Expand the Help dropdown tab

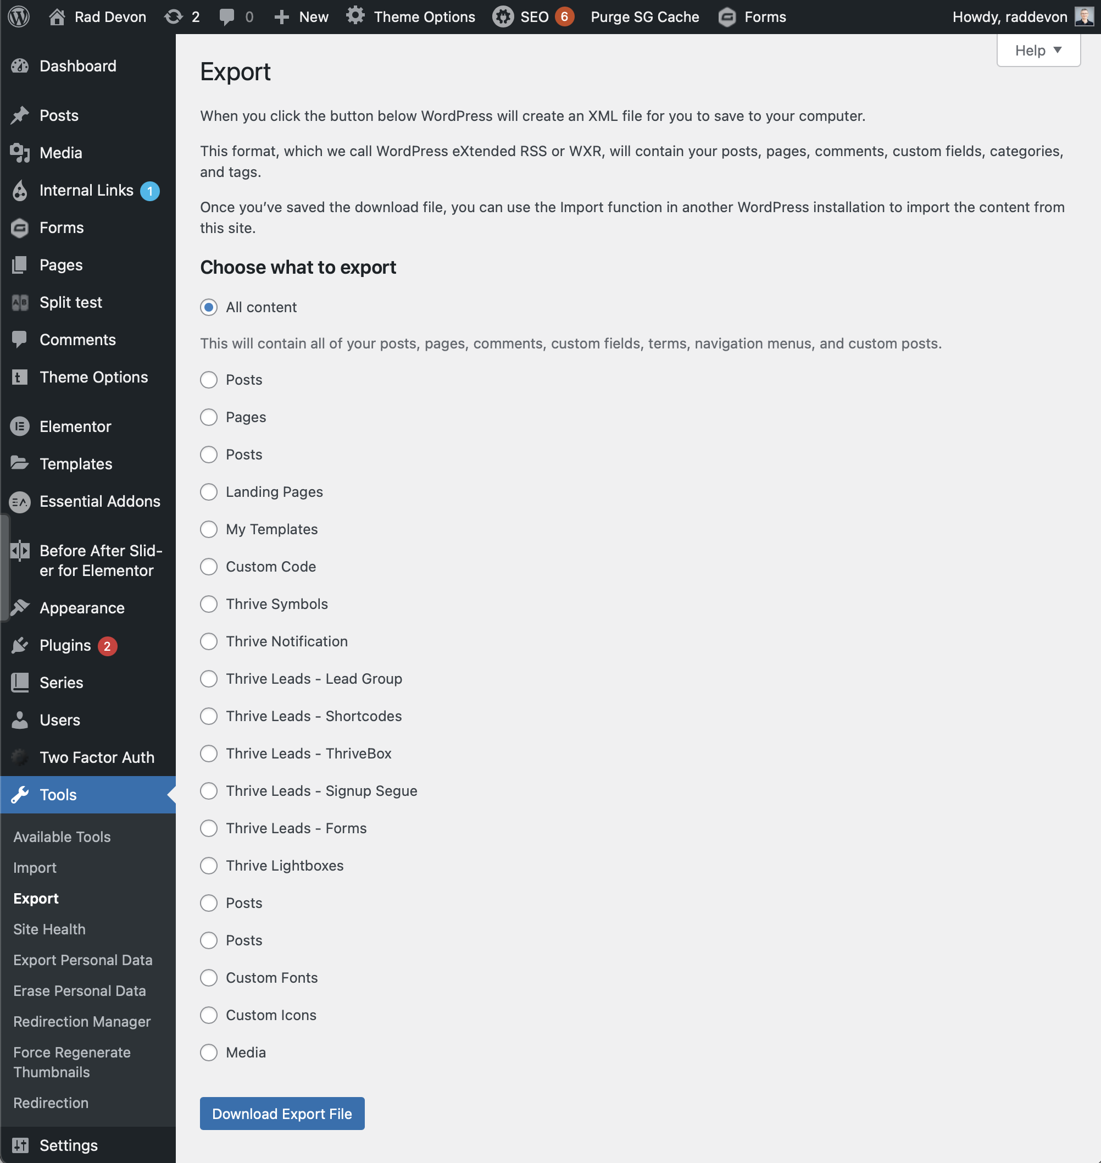pyautogui.click(x=1038, y=51)
